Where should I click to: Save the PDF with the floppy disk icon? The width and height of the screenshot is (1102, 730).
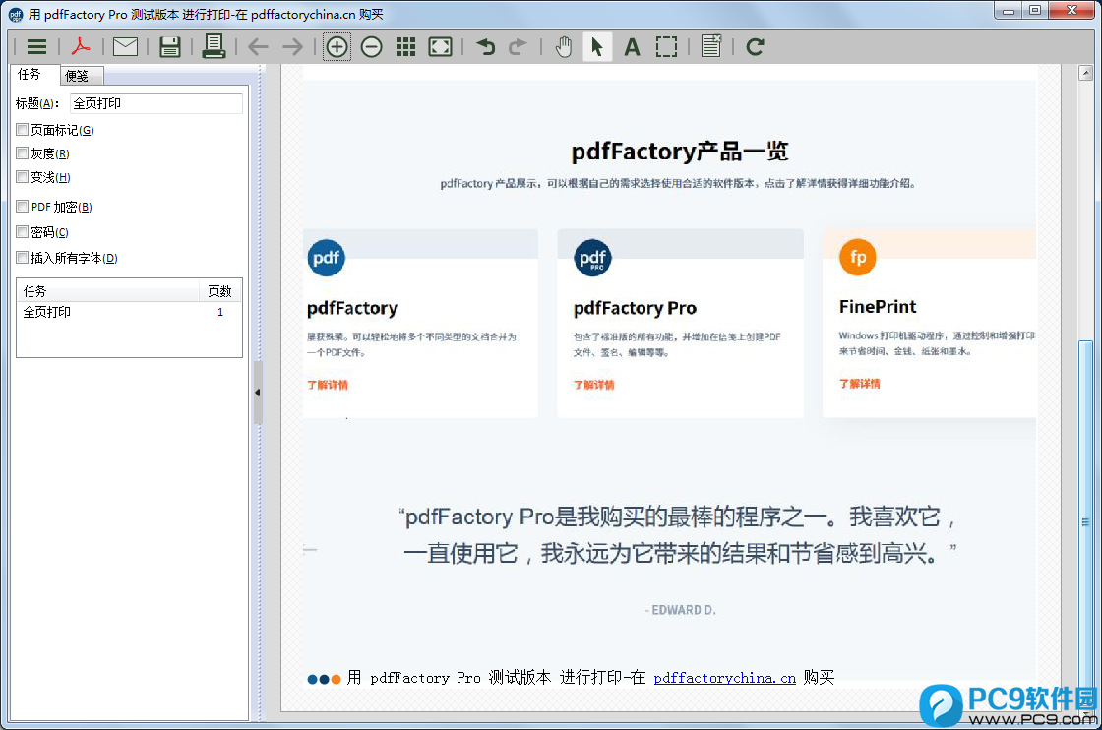170,47
